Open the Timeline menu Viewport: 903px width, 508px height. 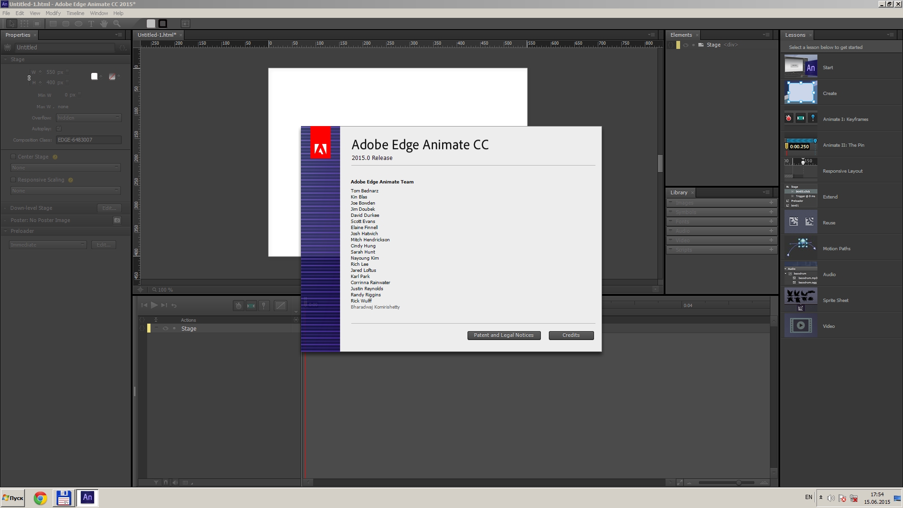pyautogui.click(x=75, y=13)
